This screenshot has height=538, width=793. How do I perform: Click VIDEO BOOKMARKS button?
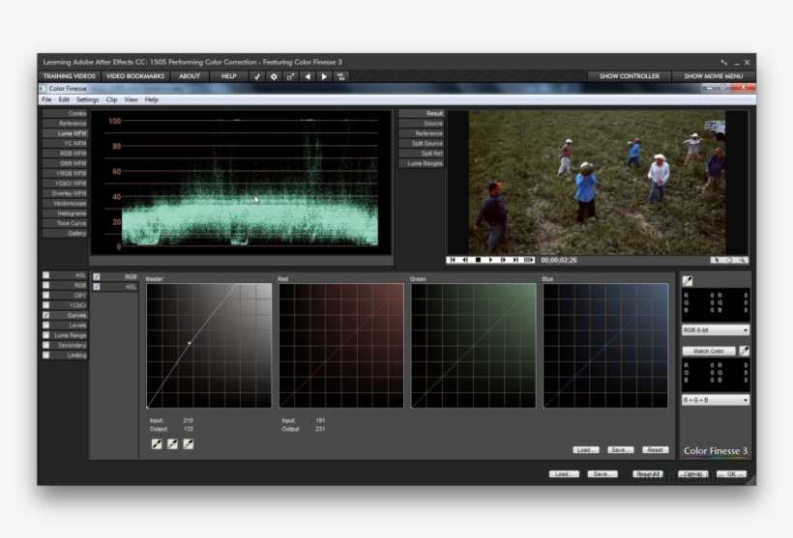coord(135,76)
